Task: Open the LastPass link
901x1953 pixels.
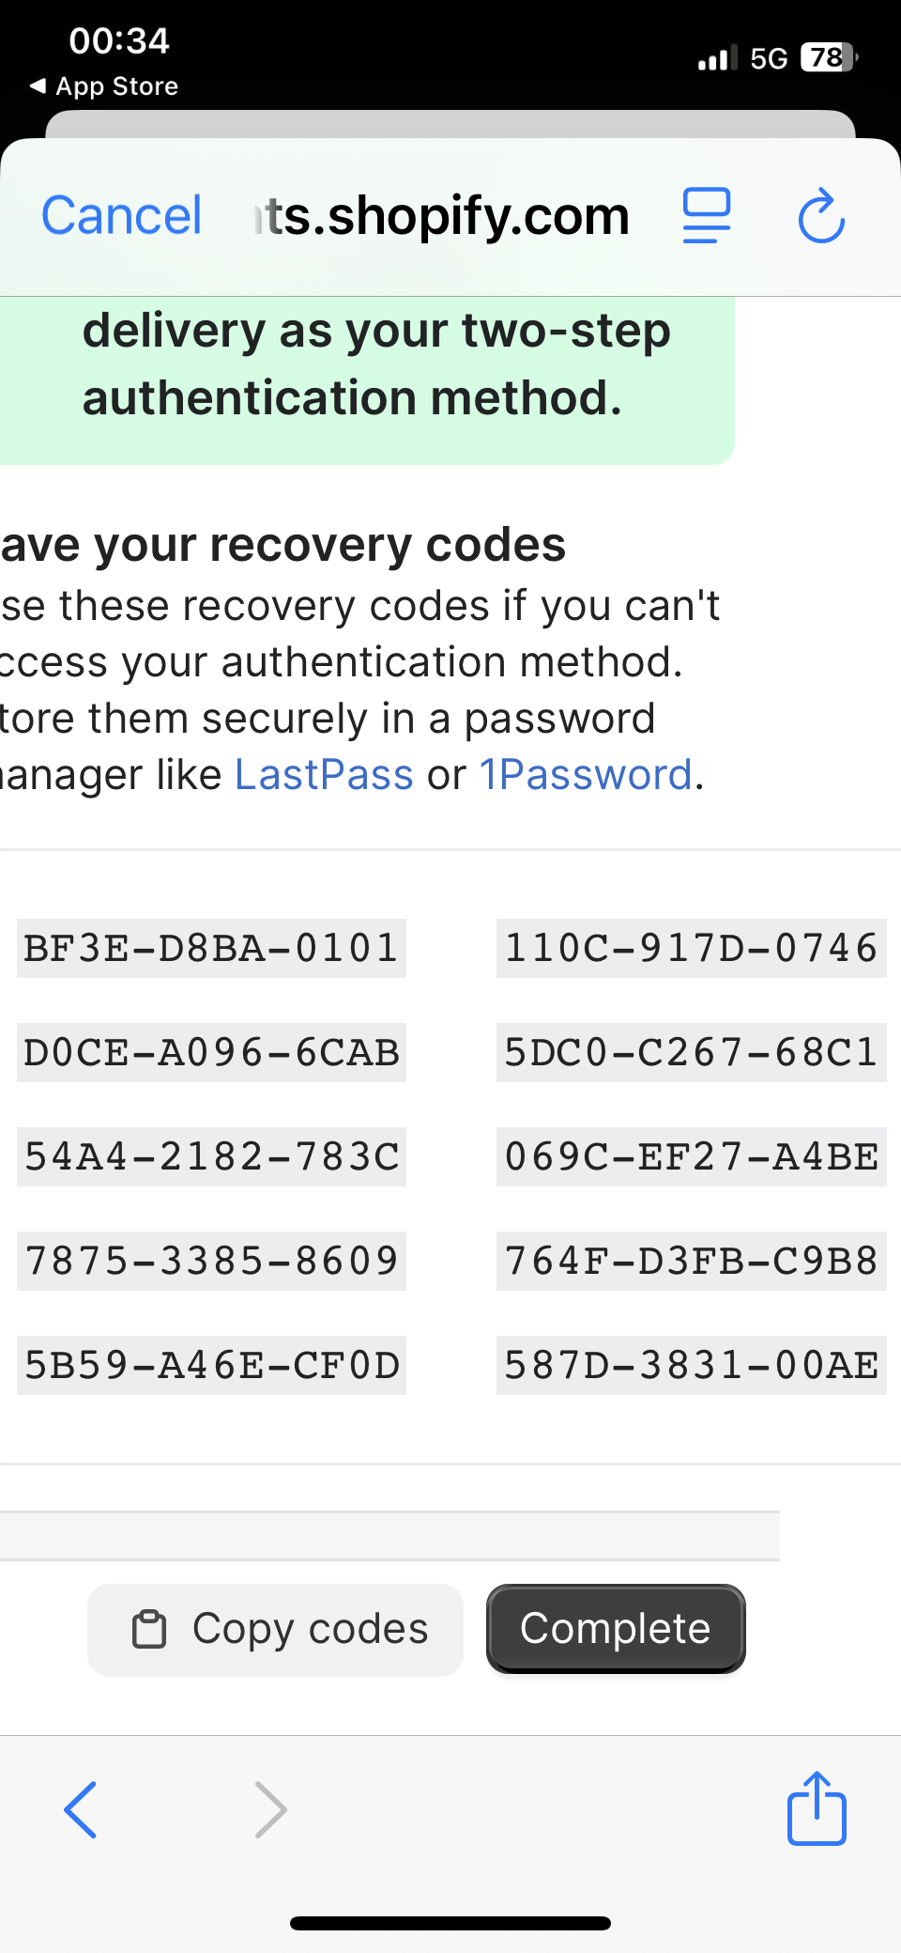Action: tap(324, 775)
